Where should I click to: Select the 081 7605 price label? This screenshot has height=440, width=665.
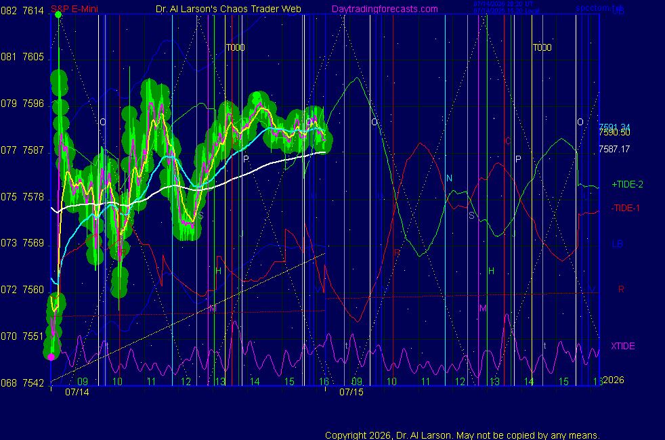click(22, 57)
